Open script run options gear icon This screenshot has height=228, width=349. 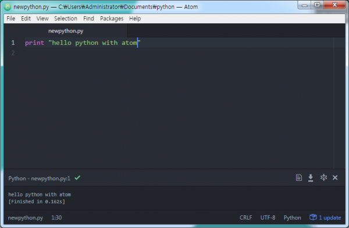click(323, 177)
